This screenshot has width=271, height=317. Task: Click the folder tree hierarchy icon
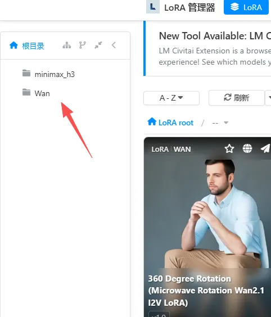click(x=67, y=45)
